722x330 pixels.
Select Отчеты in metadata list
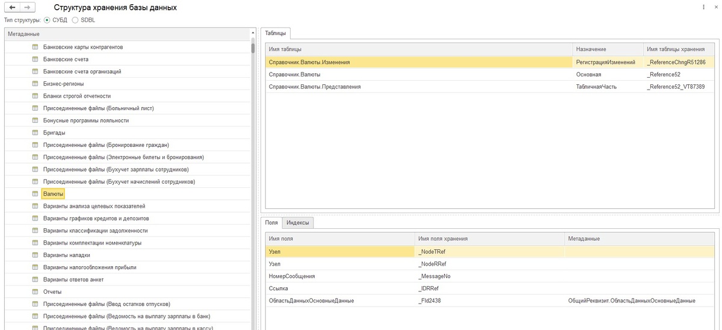52,291
